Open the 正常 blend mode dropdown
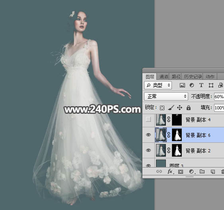Screen dimensions: 224x210 166,97
